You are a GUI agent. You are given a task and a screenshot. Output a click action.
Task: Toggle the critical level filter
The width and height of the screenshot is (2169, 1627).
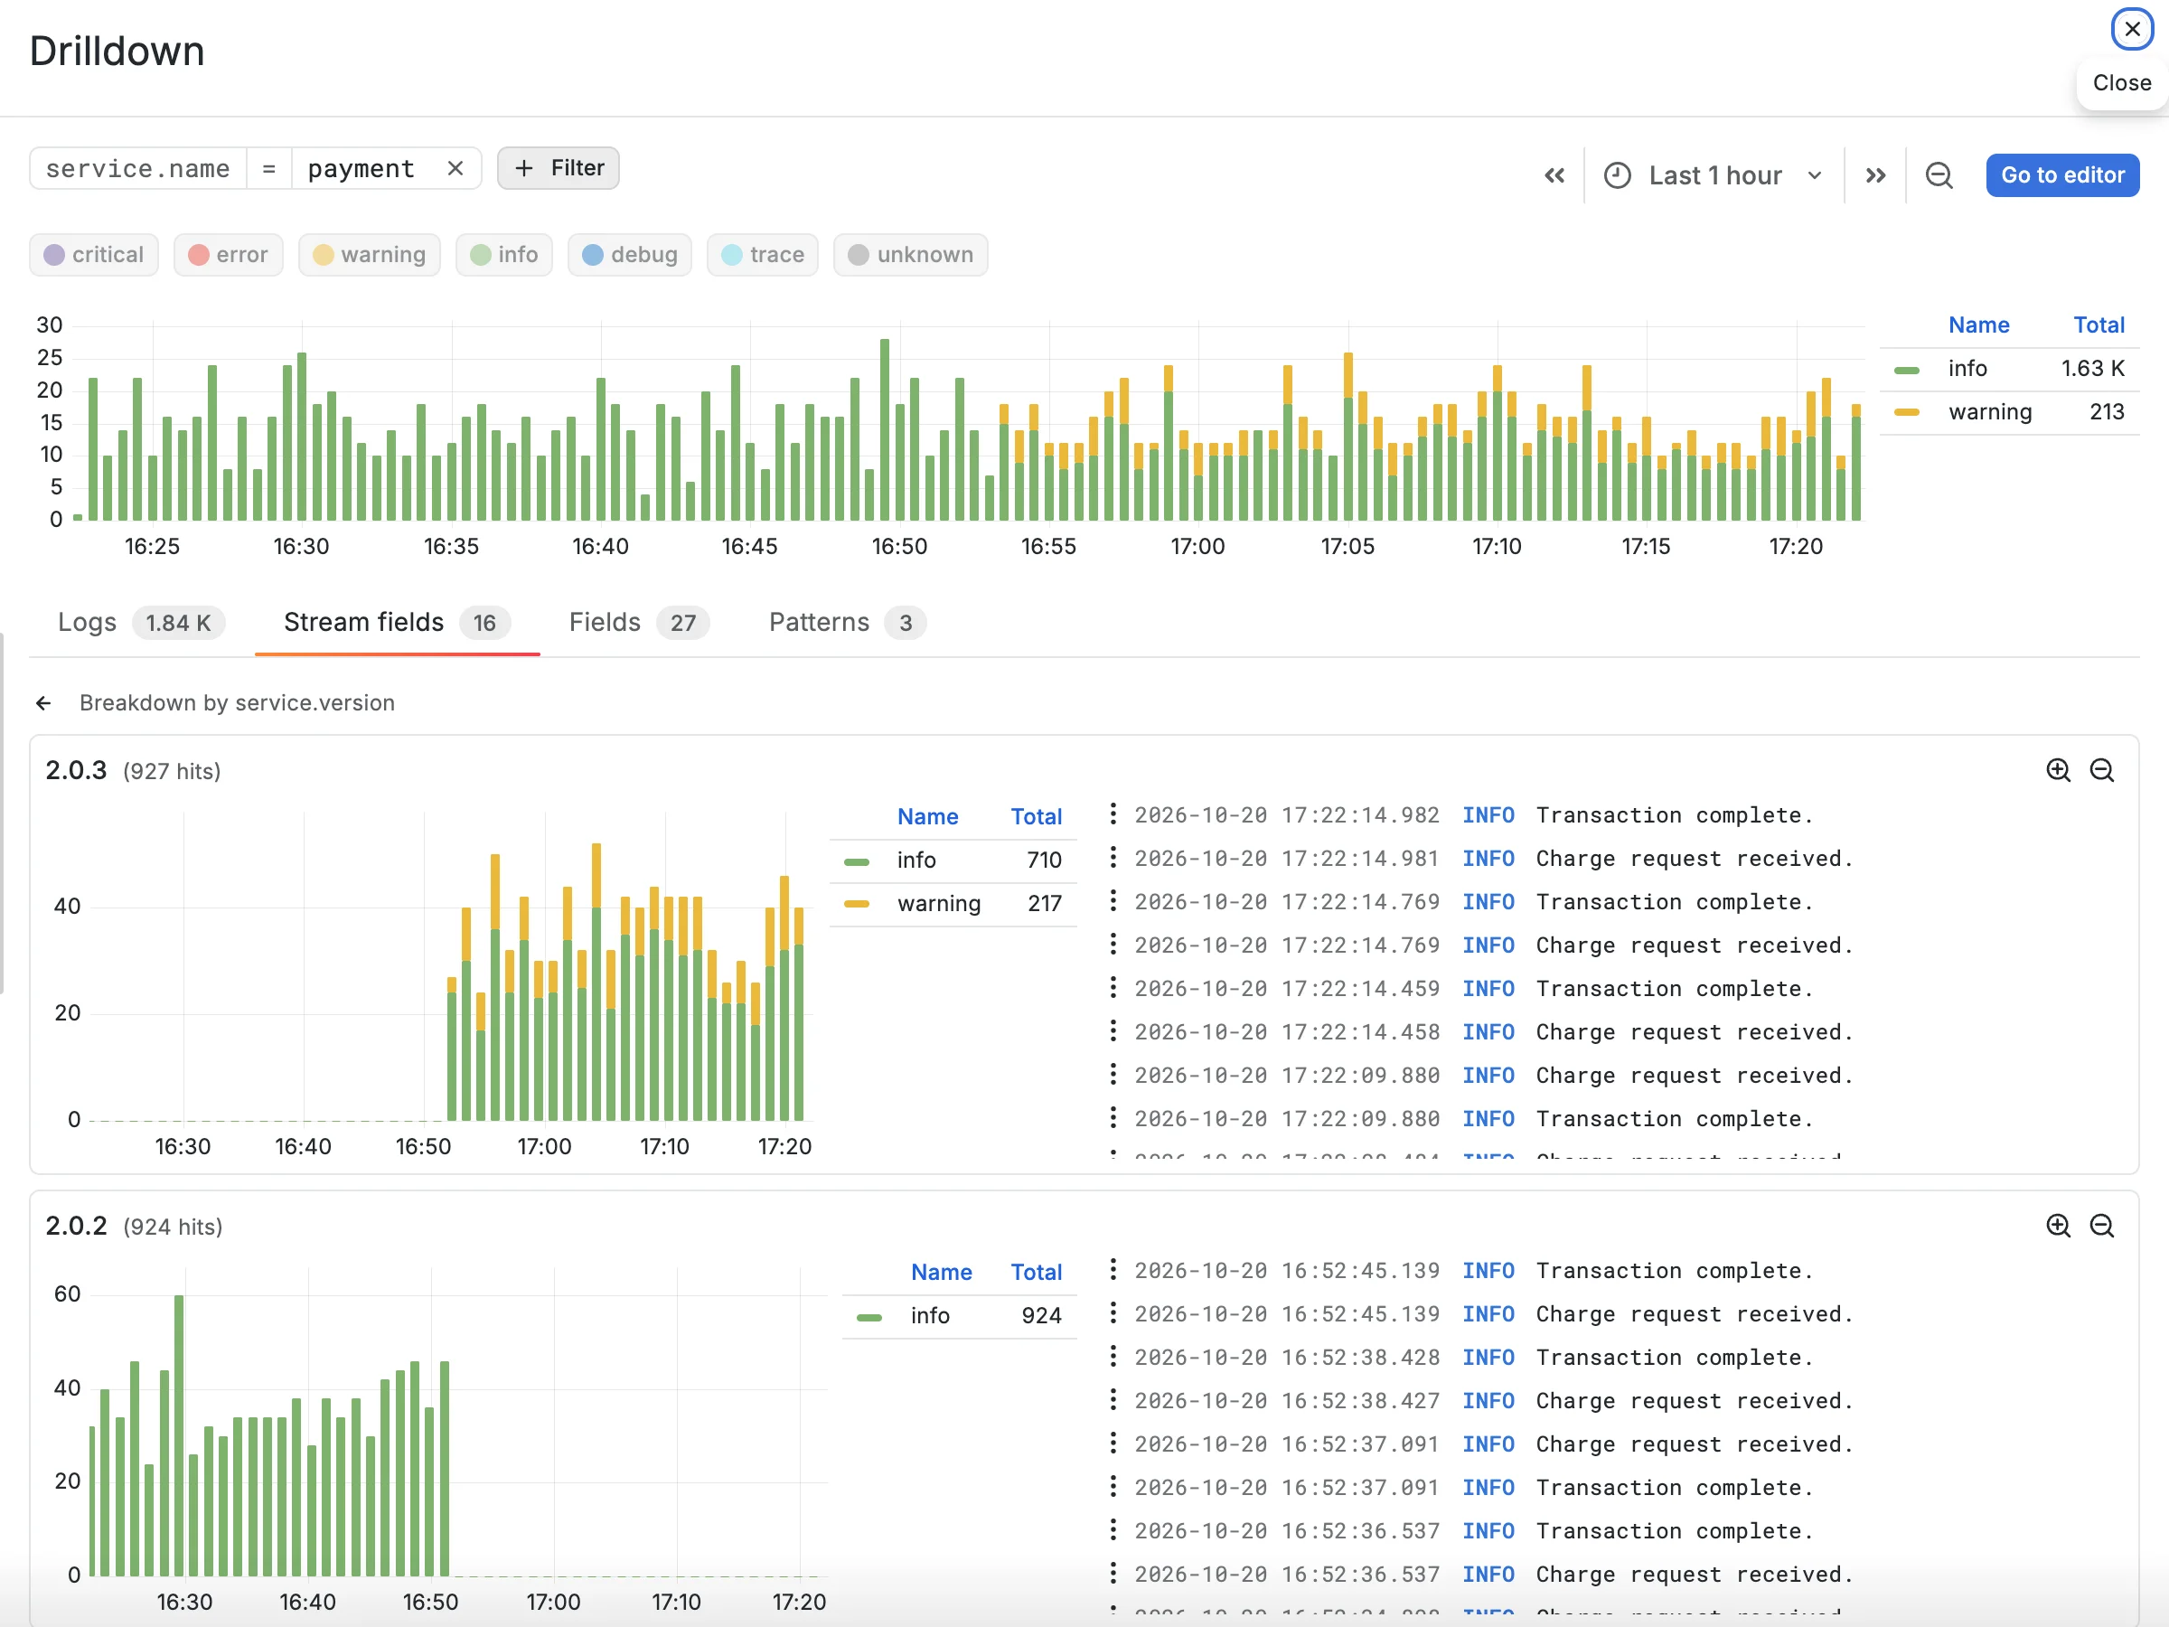(x=94, y=255)
